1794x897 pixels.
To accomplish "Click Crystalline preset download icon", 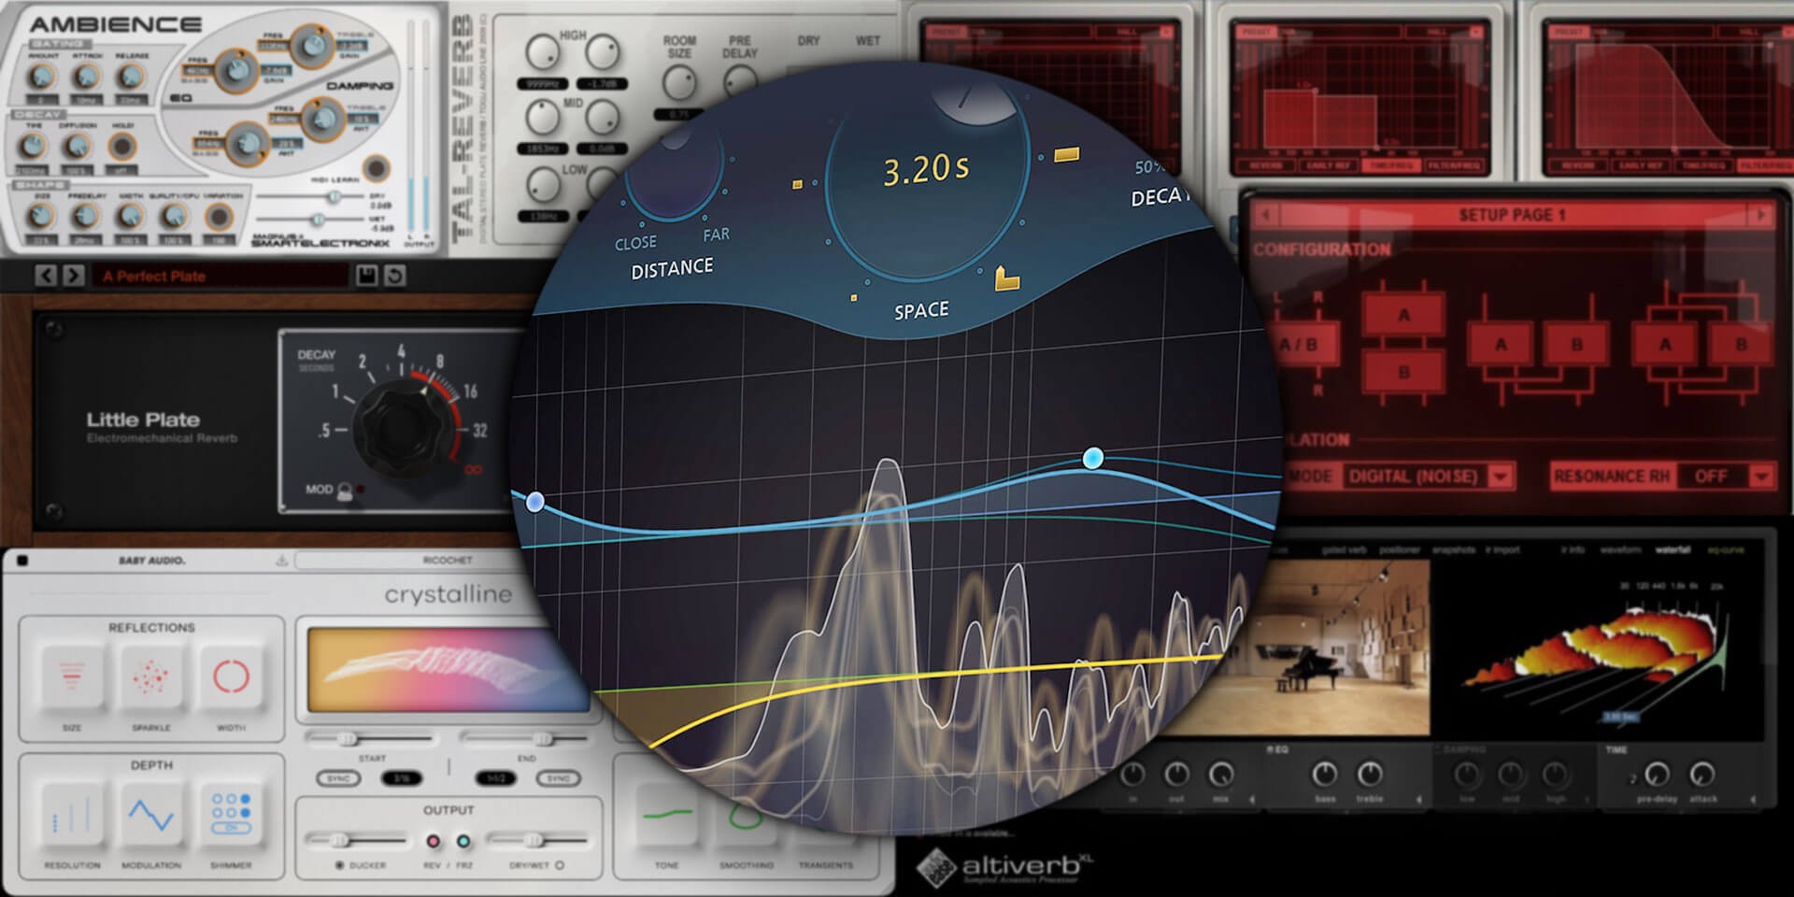I will (281, 561).
